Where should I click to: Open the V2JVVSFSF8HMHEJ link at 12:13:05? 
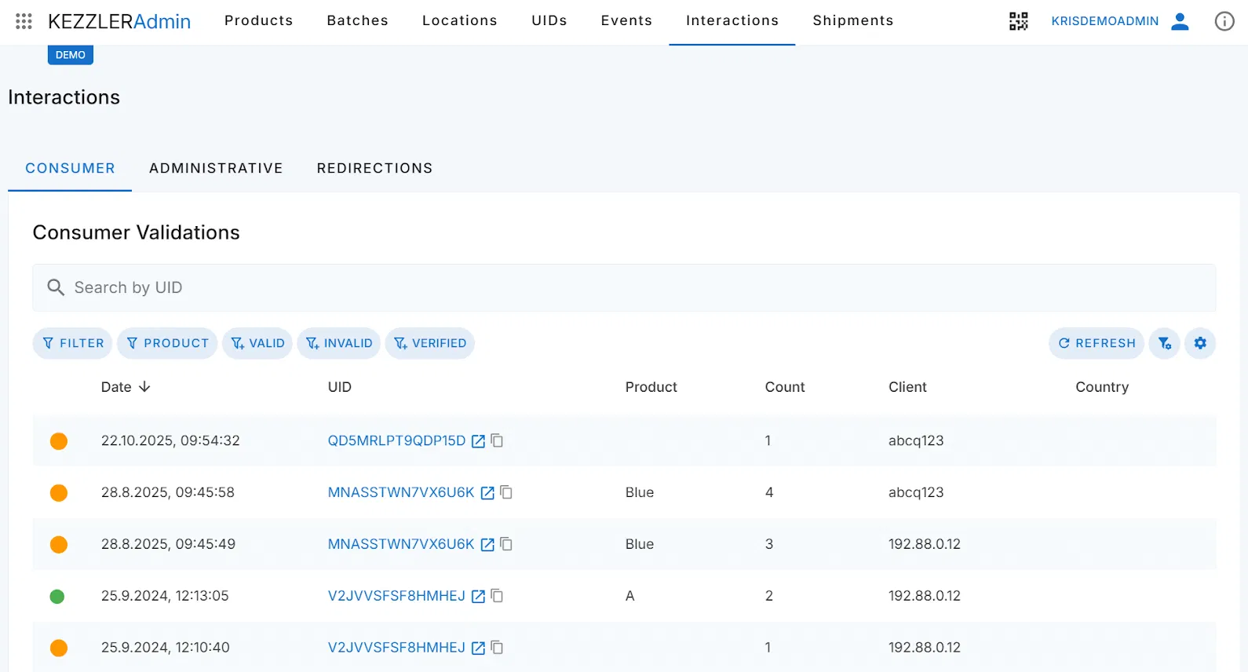click(396, 596)
